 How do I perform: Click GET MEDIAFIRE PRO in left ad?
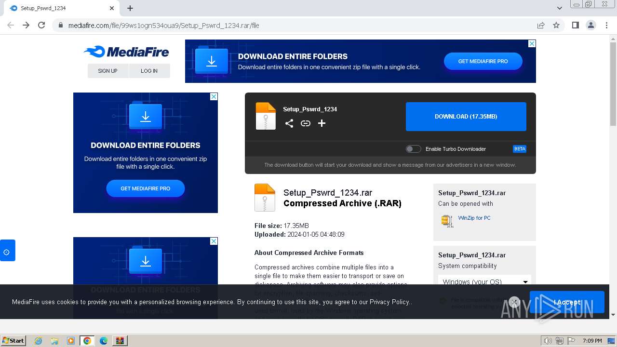146,188
